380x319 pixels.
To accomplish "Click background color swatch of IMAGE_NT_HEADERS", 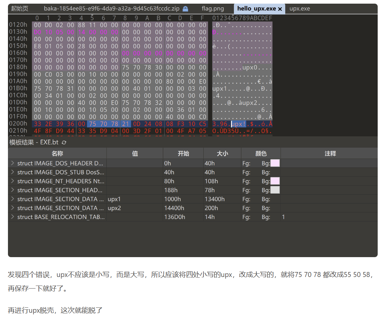I will [275, 181].
